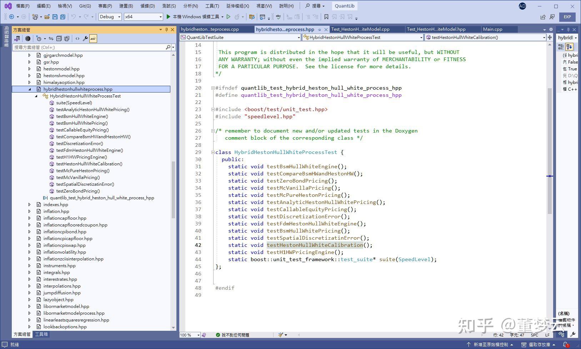Viewport: 581px width, 349px height.
Task: Click Solution Explorer sync with active document icon
Action: pos(51,39)
